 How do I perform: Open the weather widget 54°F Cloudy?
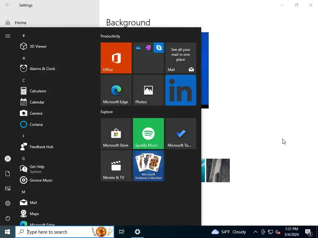pos(229,232)
